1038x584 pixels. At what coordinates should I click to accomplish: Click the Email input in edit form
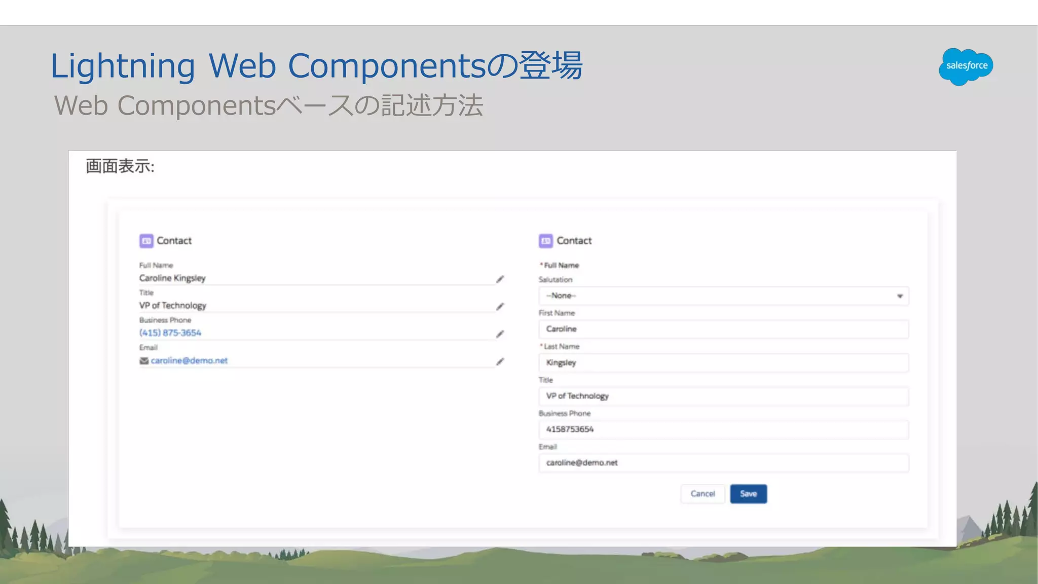723,463
